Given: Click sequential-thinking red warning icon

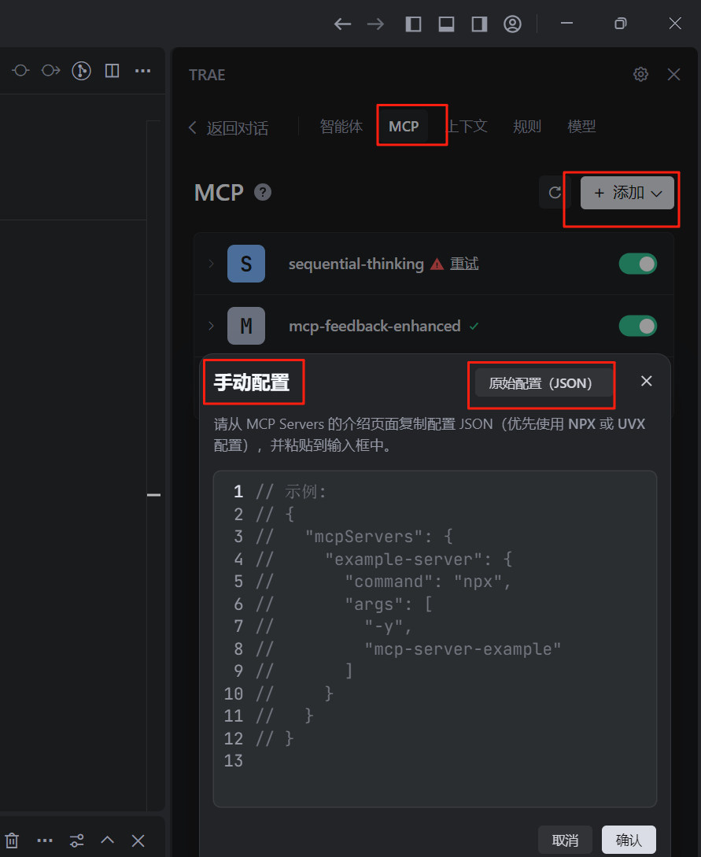Looking at the screenshot, I should [437, 264].
